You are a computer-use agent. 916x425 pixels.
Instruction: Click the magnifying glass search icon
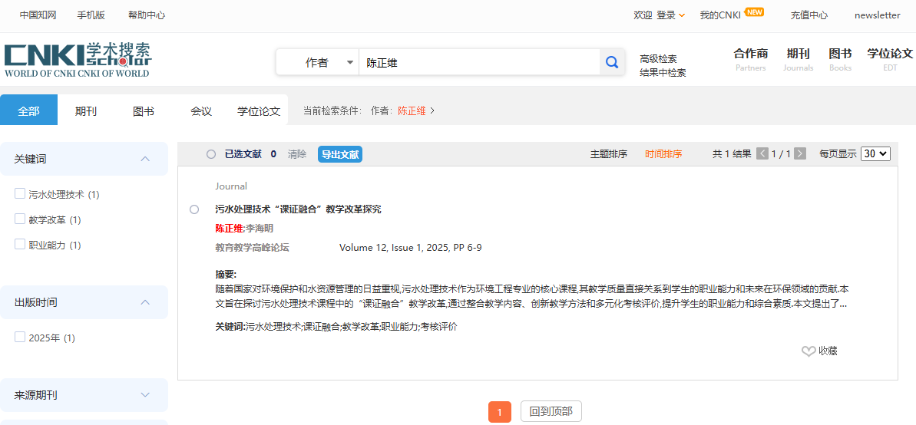point(612,62)
